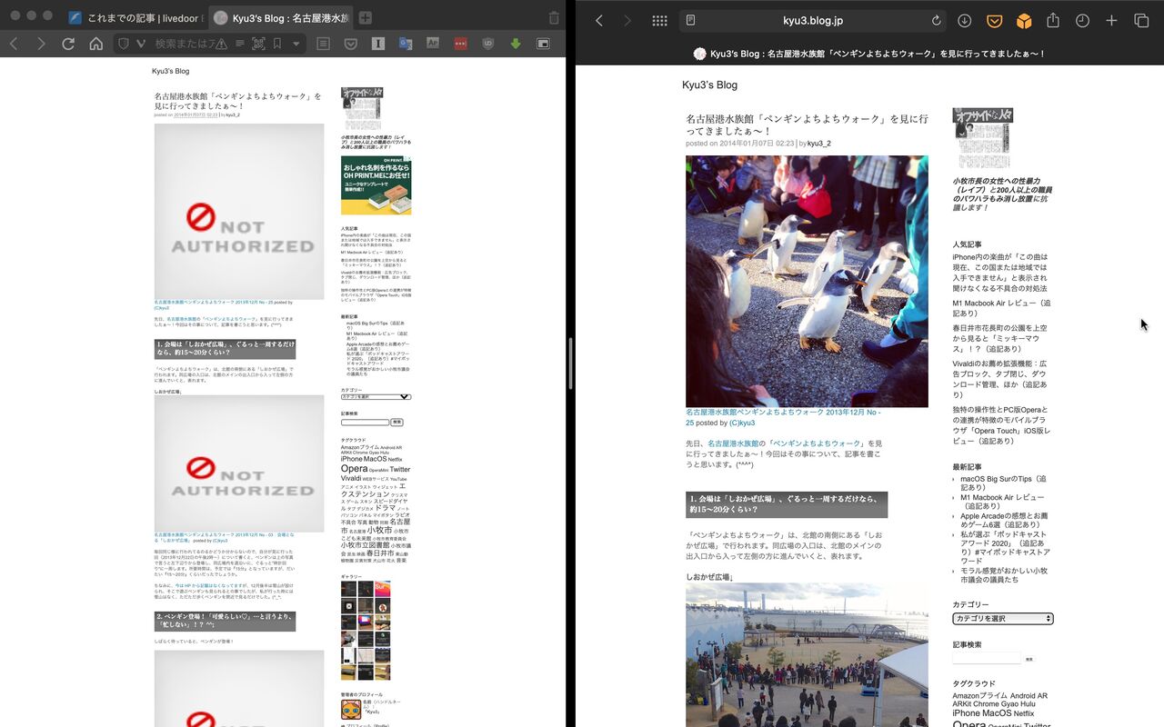This screenshot has width=1164, height=727.
Task: Open Apple Arcadeの感想とお薦めゲーム6選 link
Action: [x=1004, y=520]
